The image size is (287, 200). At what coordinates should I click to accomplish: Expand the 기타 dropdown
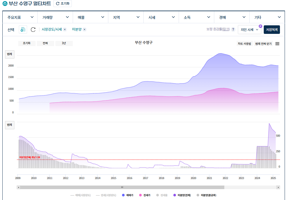[x=267, y=17]
